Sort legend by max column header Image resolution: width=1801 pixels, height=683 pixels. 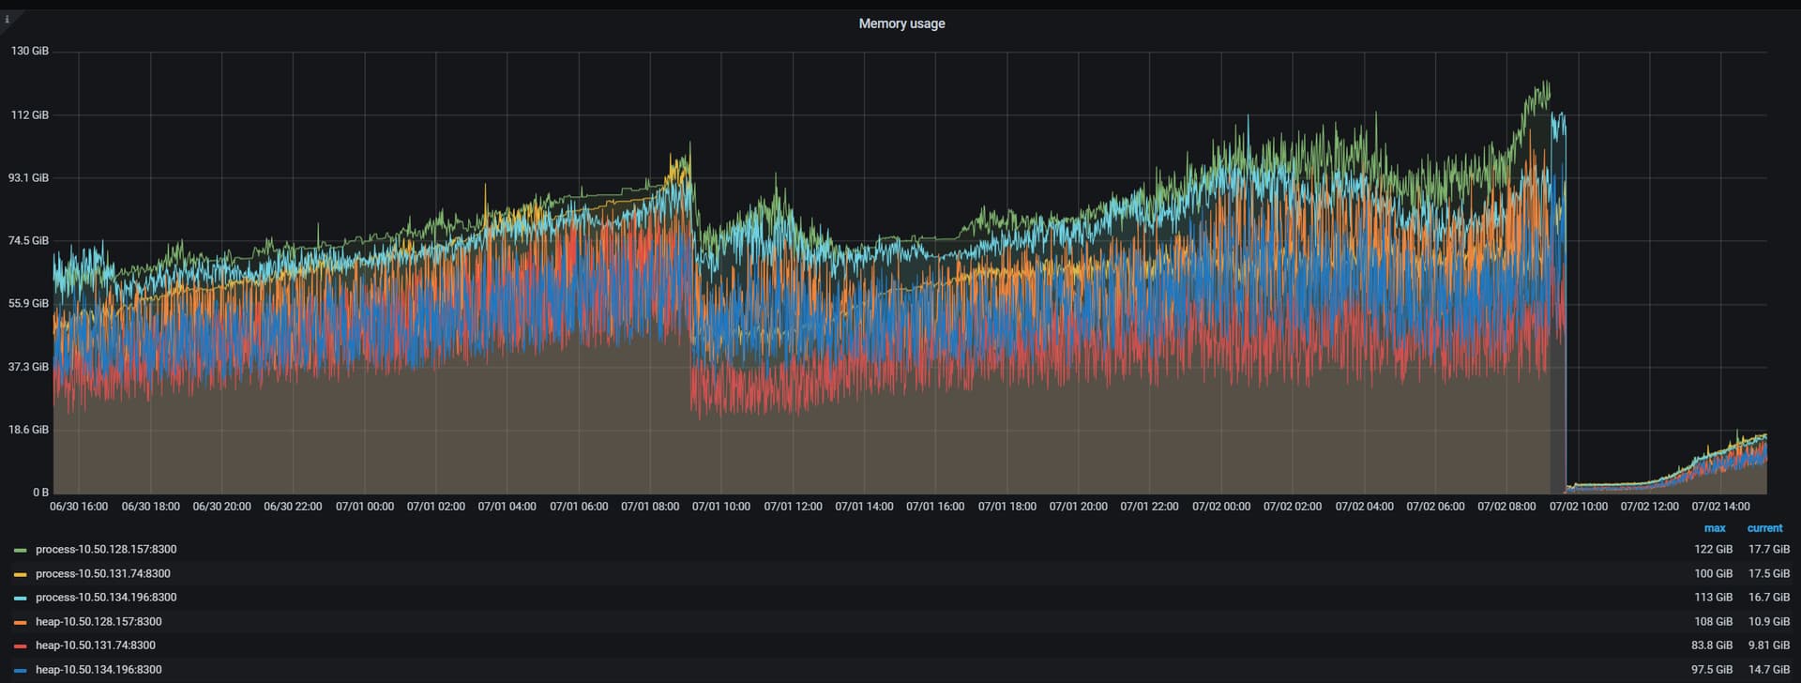(1714, 528)
